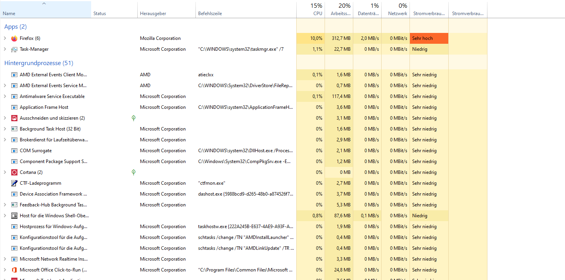Sort by the Datenträger column header
Viewport: 565px width, 280px height.
click(367, 10)
